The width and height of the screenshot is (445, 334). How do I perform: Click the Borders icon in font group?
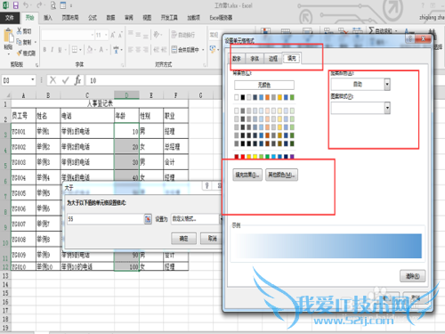click(75, 50)
